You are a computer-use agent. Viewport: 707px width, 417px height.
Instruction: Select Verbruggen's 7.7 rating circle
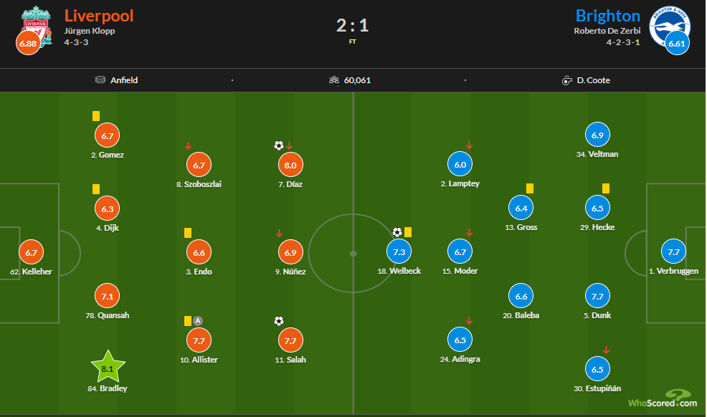click(x=673, y=251)
